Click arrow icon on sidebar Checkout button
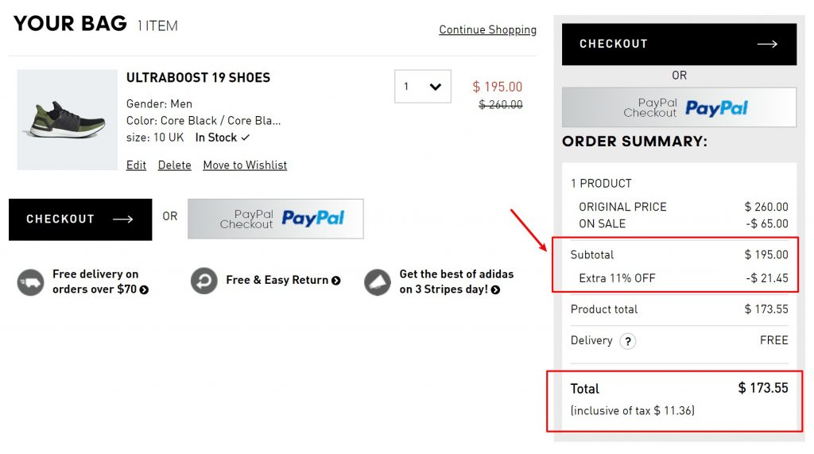Viewport: 814px width, 454px height. pyautogui.click(x=767, y=45)
